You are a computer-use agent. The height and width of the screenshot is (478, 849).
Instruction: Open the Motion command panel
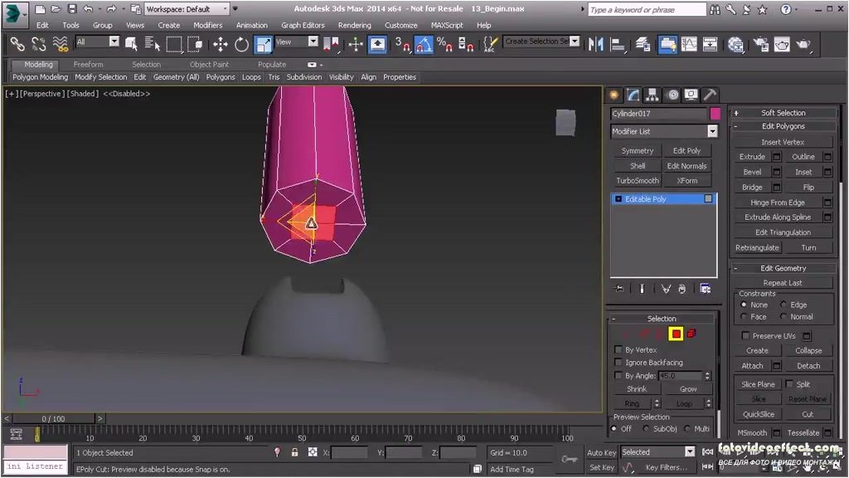(x=672, y=95)
